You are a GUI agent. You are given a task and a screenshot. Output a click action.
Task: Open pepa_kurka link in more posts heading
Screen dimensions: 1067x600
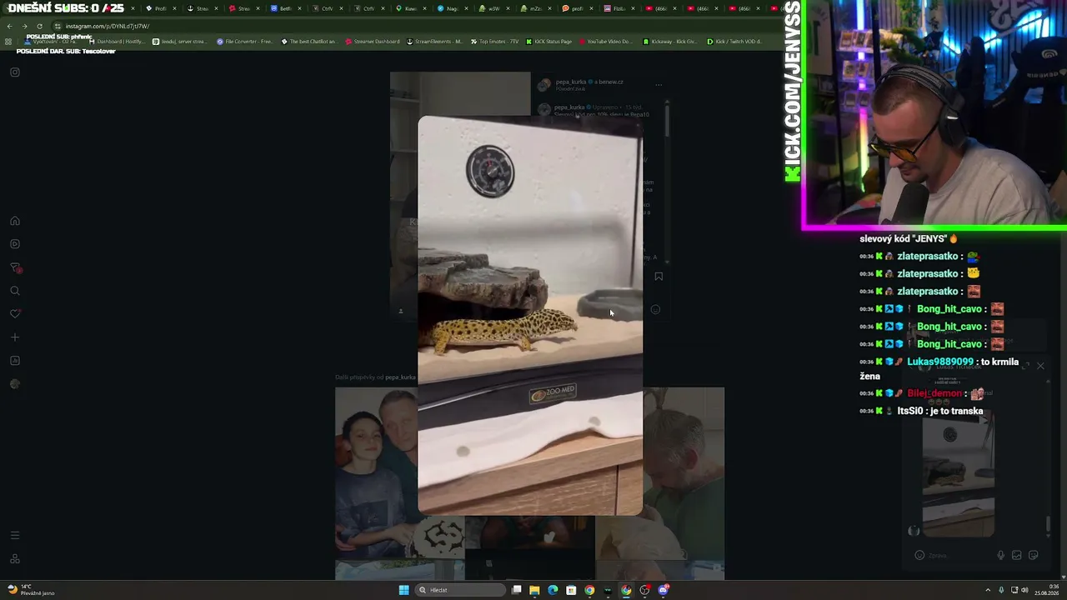400,377
